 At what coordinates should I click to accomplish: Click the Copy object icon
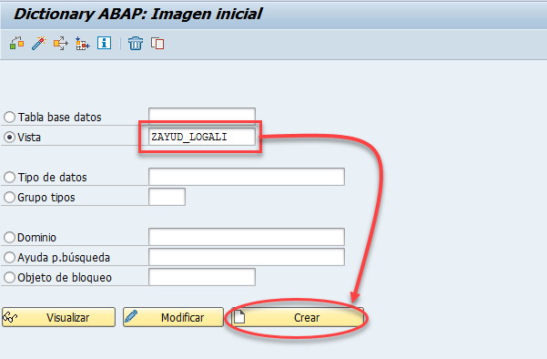pos(157,44)
